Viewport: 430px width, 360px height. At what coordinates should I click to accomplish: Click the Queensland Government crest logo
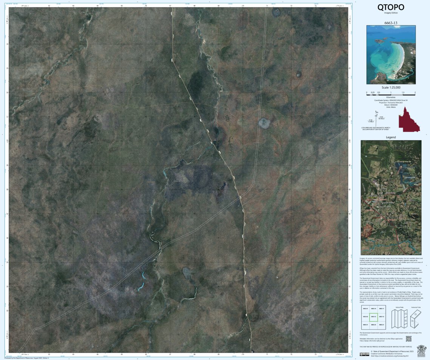[421, 350]
